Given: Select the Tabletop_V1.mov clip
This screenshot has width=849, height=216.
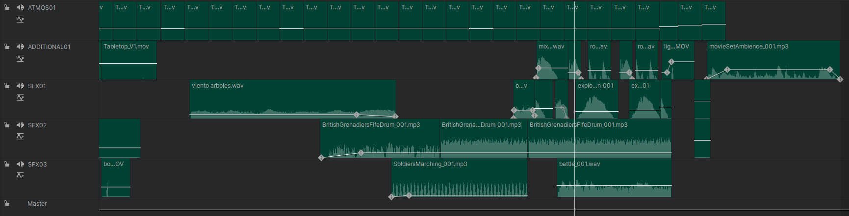Looking at the screenshot, I should tap(128, 60).
